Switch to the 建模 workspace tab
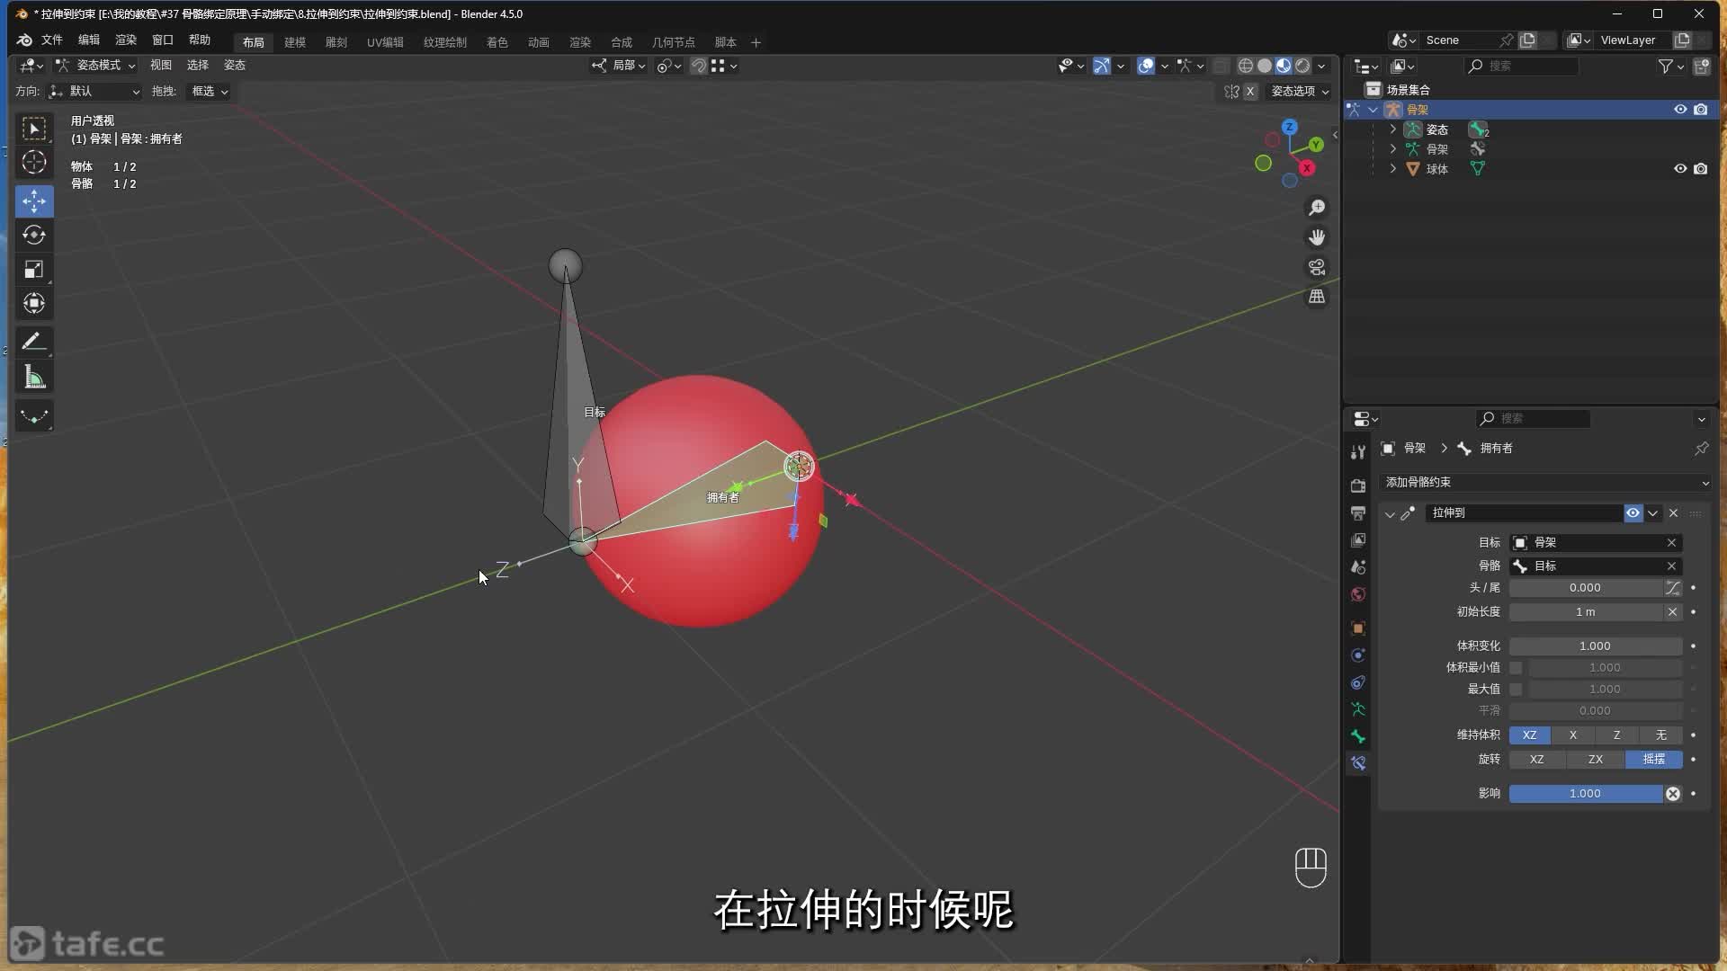 (x=295, y=42)
